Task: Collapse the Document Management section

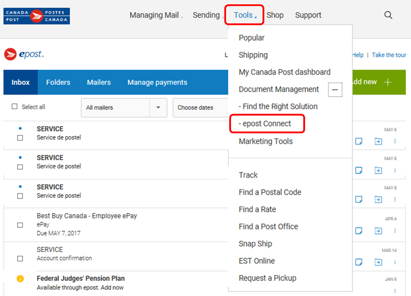Action: click(335, 89)
